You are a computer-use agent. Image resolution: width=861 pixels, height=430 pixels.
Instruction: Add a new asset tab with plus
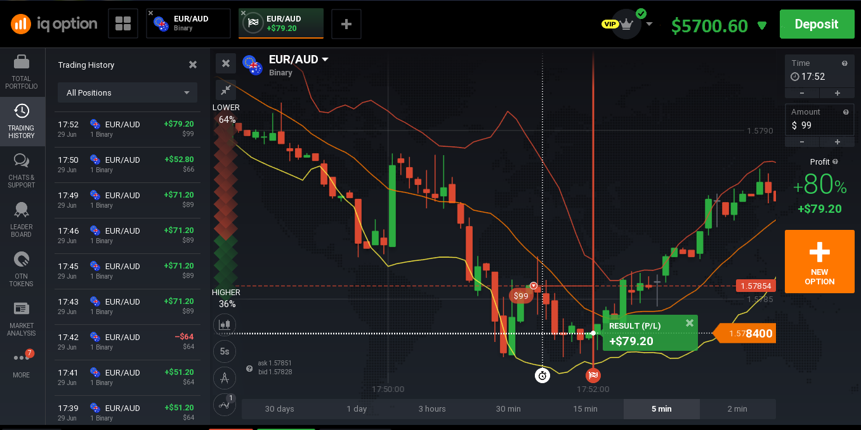[x=346, y=24]
